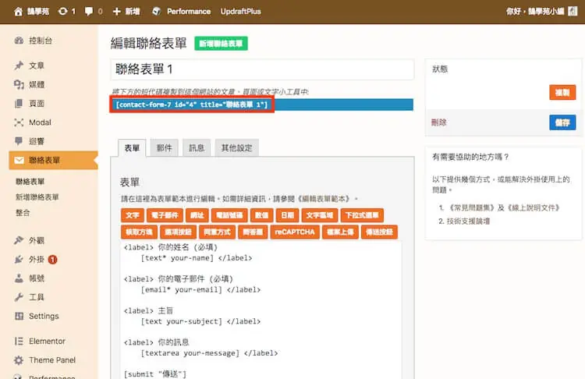
Task: Insert a 數值 tag
Action: coord(261,215)
